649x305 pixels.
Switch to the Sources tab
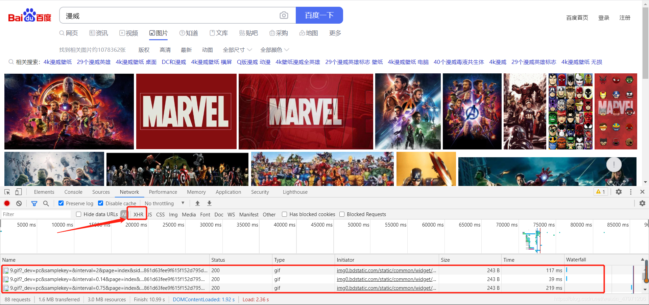[x=101, y=192]
